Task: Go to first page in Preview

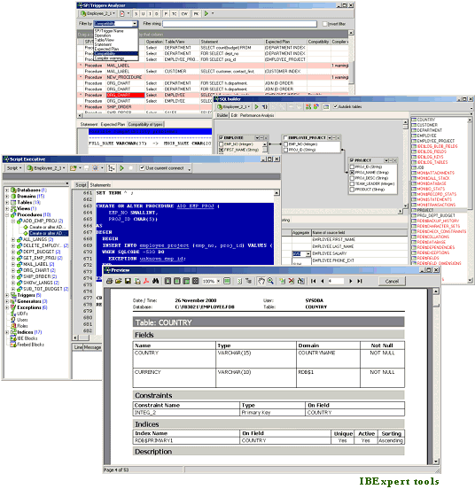Action: 313,282
